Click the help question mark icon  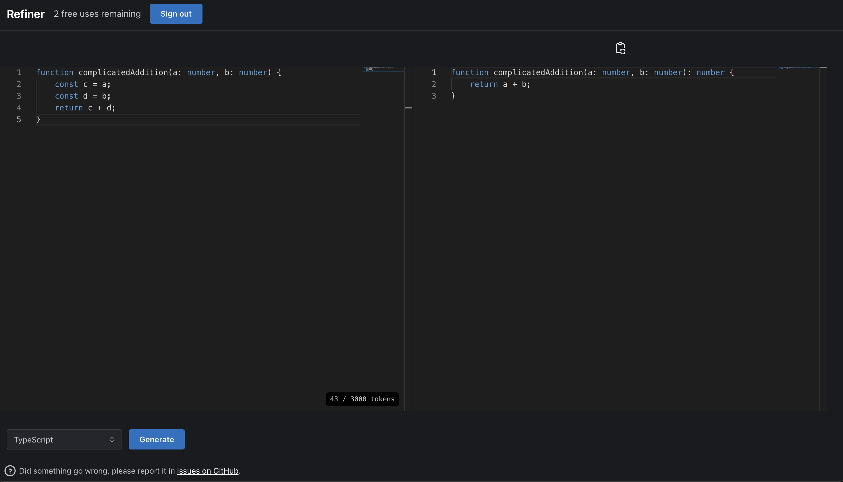(x=10, y=471)
